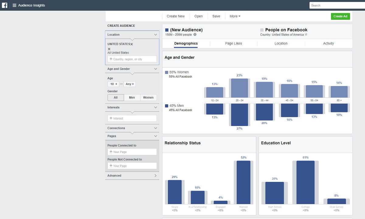Click Audience Insights title link

click(32, 5)
